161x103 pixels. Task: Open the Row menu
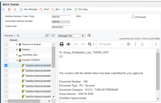58,9
